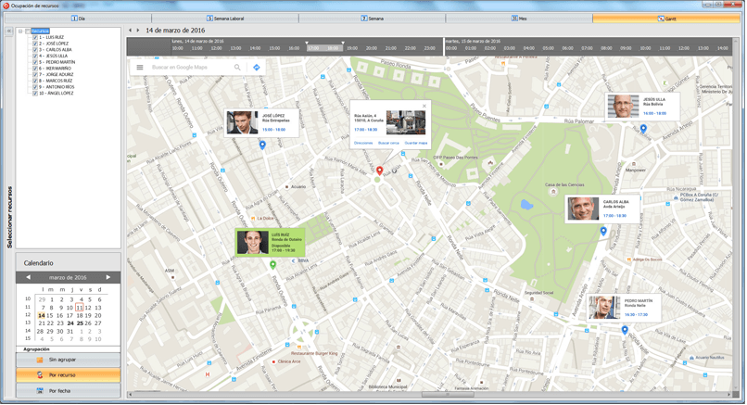The image size is (747, 405).
Task: Click the blue pin below José López card
Action: pyautogui.click(x=262, y=146)
